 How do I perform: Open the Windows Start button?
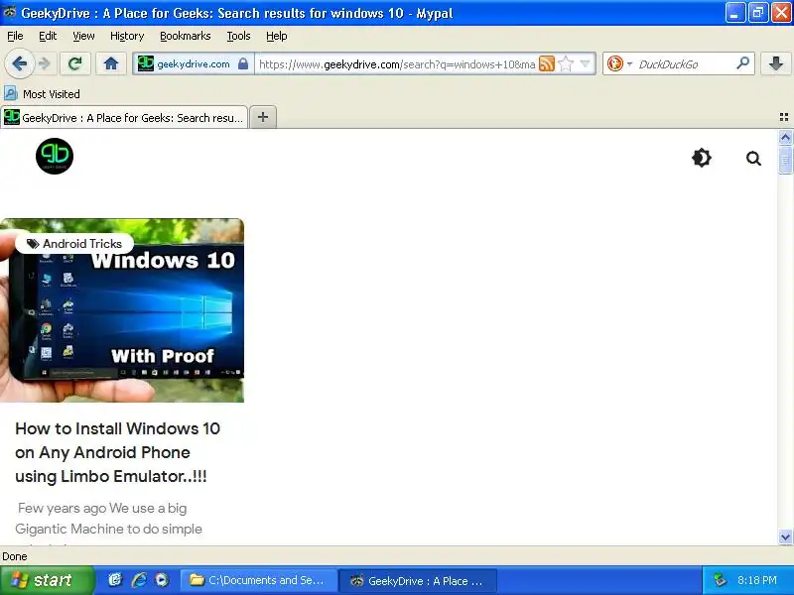pos(47,580)
